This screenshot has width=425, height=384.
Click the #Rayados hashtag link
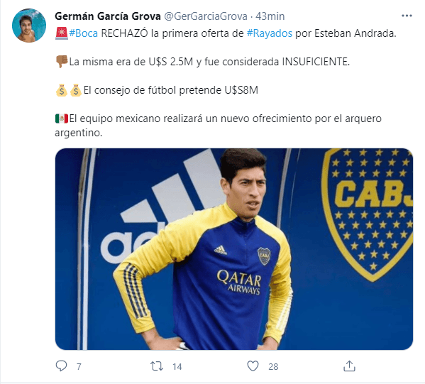tap(270, 33)
